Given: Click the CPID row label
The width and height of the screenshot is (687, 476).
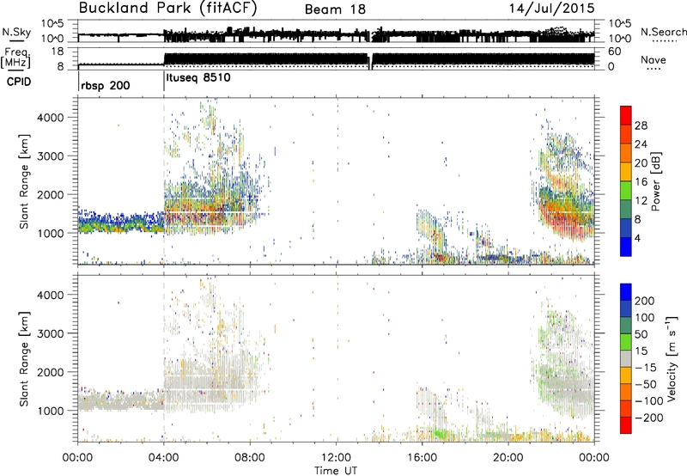Looking at the screenshot, I should 19,82.
